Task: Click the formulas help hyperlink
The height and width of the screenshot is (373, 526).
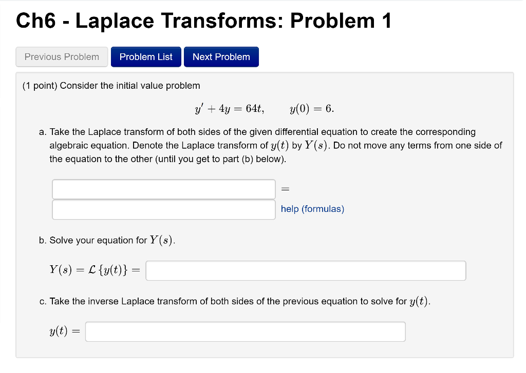Action: tap(312, 209)
